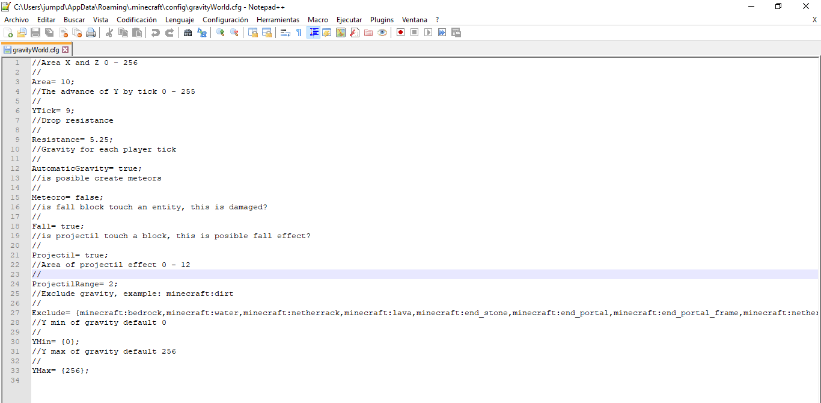Image resolution: width=821 pixels, height=403 pixels.
Task: Toggle word wrap toolbar button
Action: [x=285, y=32]
